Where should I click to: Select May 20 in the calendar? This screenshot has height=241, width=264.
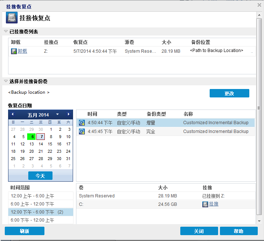[32, 151]
